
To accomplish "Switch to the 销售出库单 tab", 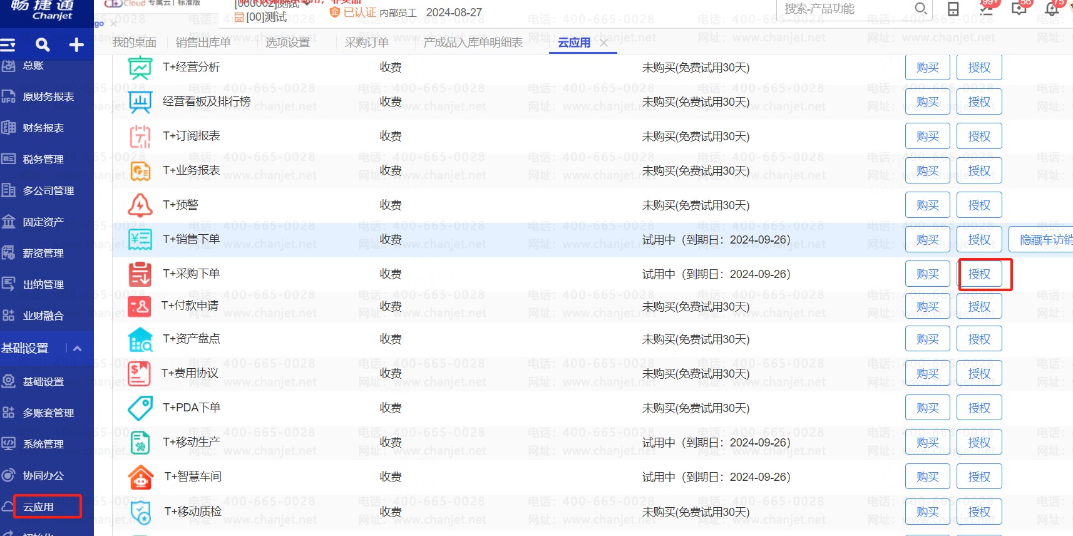I will 203,43.
